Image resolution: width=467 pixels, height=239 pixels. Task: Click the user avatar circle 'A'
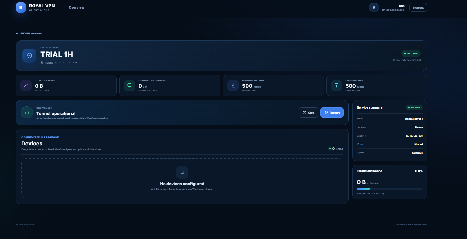[x=374, y=7]
